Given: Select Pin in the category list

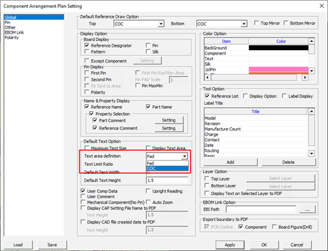Looking at the screenshot, I should [x=7, y=22].
